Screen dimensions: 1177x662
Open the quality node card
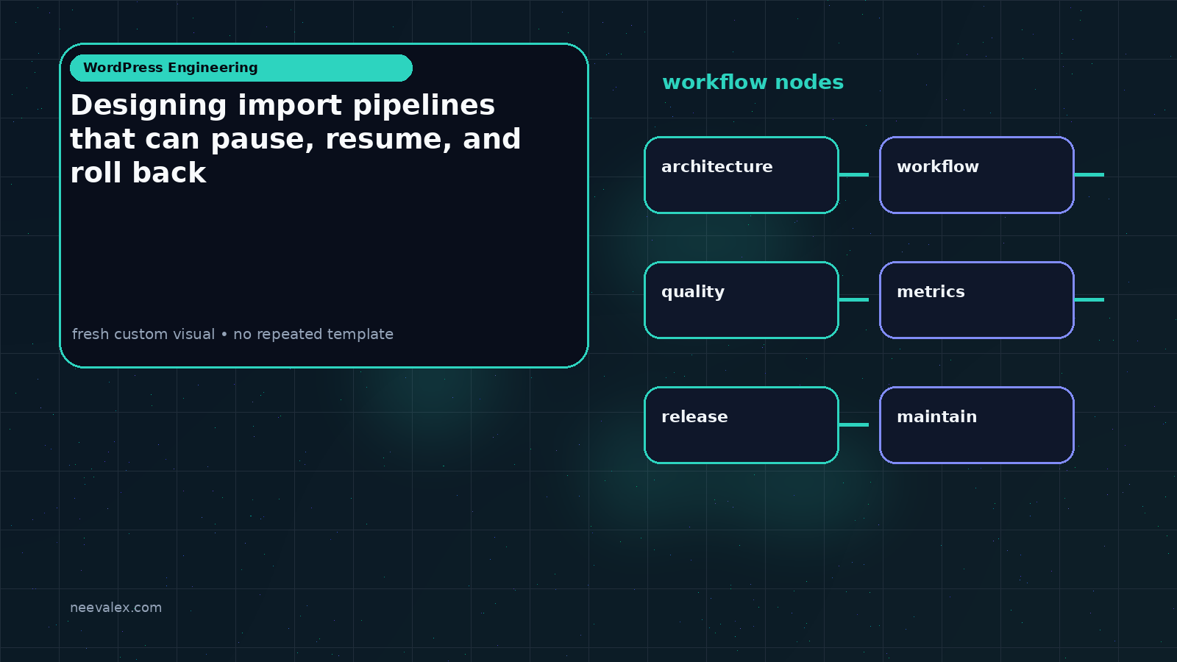click(x=742, y=300)
